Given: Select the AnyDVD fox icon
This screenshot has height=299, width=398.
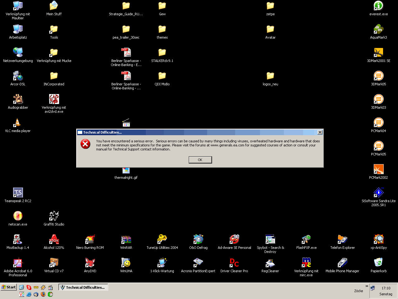Looking at the screenshot, I should point(90,265).
